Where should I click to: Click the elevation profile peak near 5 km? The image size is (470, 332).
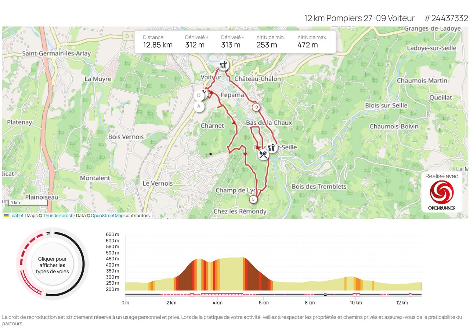pos(241,258)
